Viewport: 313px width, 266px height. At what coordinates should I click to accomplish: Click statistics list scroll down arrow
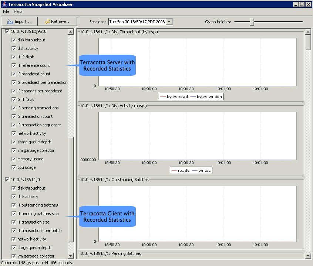[71, 256]
